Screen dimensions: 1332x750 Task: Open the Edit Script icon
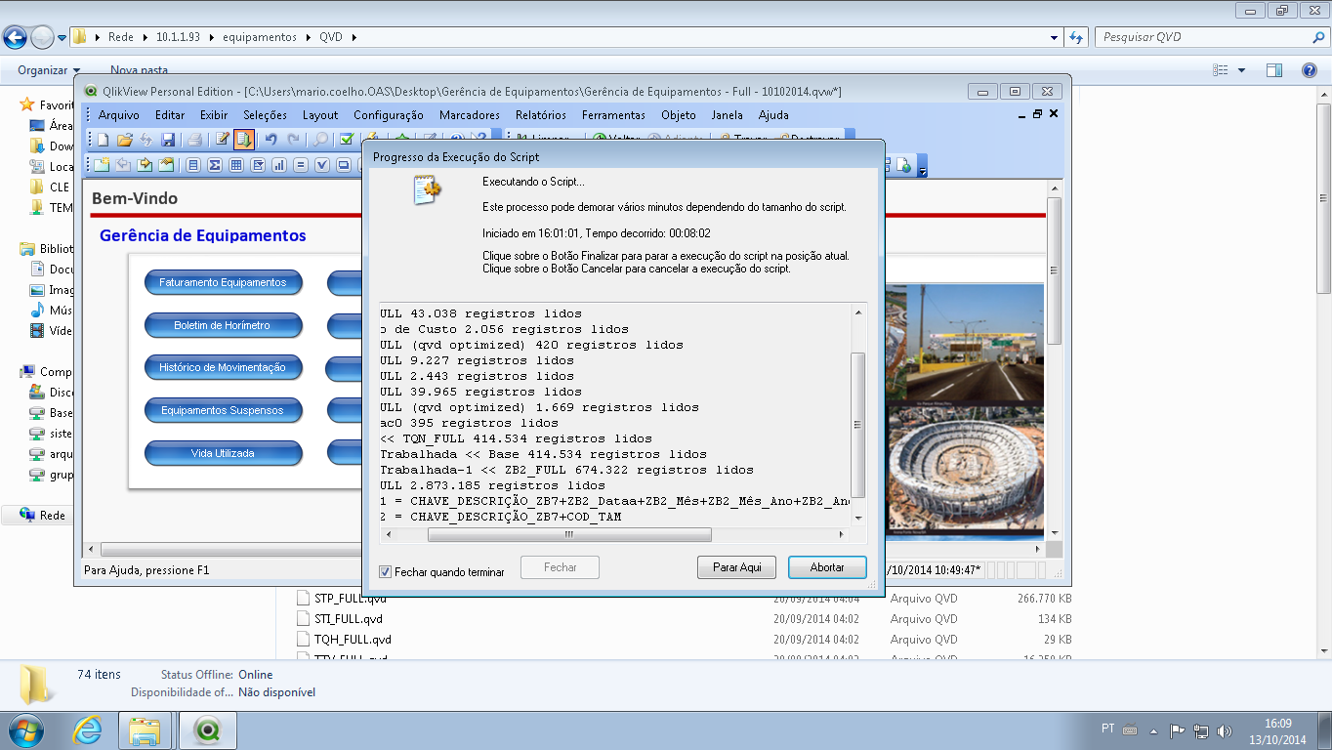(x=223, y=139)
